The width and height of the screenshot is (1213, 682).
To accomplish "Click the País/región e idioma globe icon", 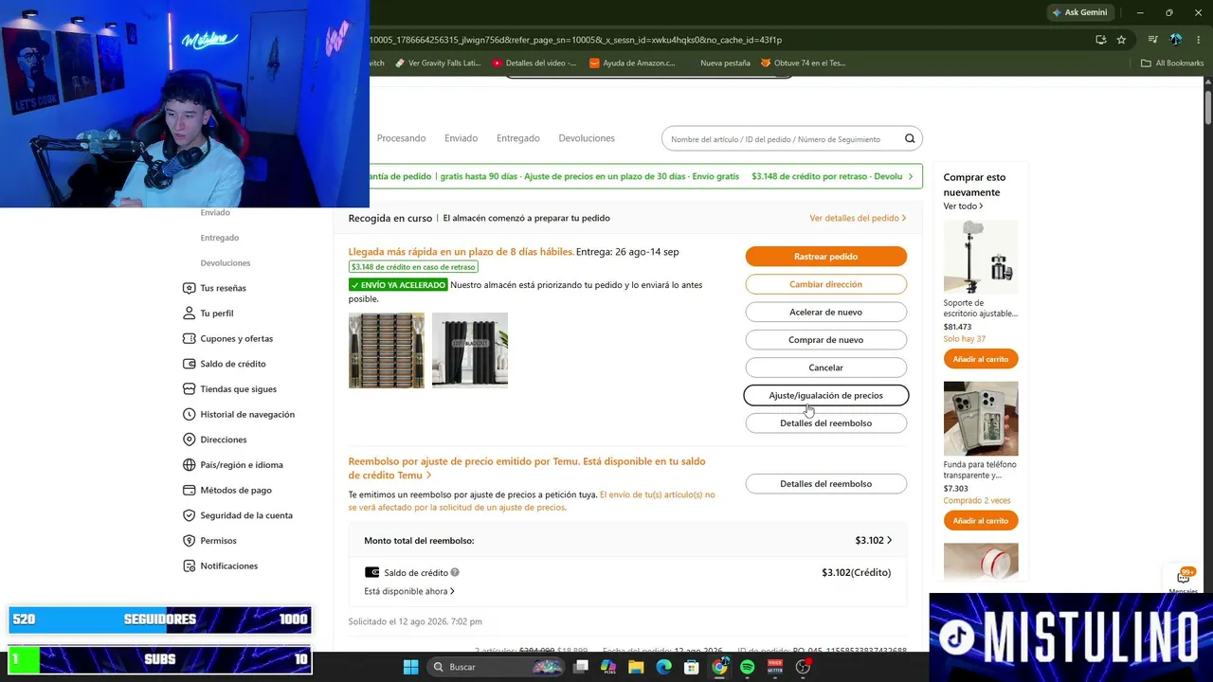I will (190, 465).
